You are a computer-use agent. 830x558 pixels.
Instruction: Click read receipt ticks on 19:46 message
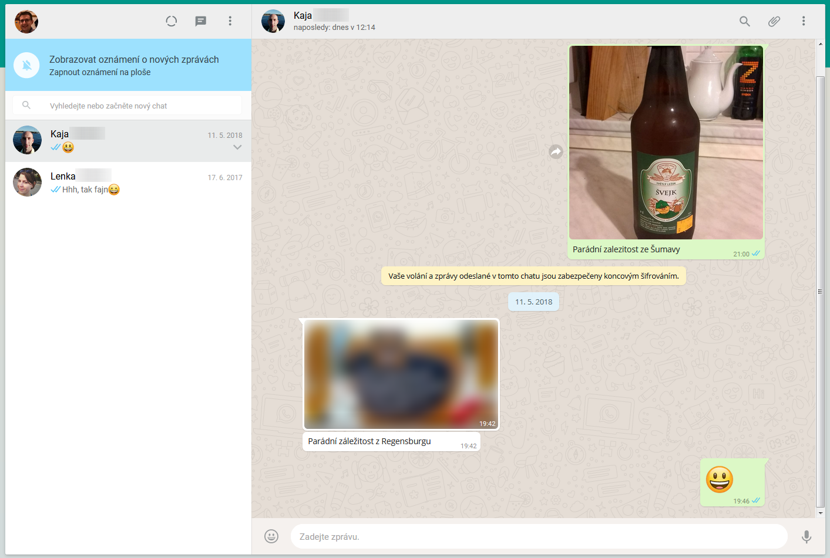[x=756, y=500]
